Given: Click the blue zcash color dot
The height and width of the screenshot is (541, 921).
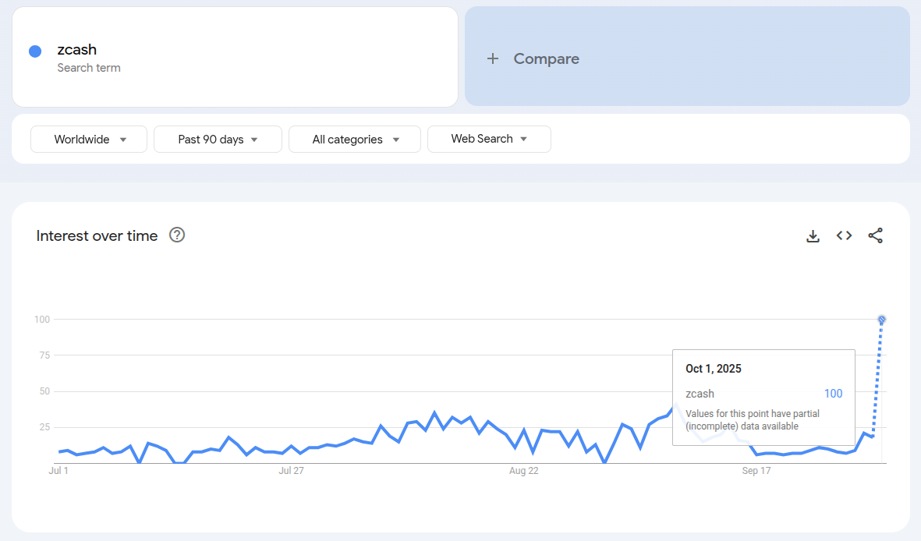Looking at the screenshot, I should [35, 51].
